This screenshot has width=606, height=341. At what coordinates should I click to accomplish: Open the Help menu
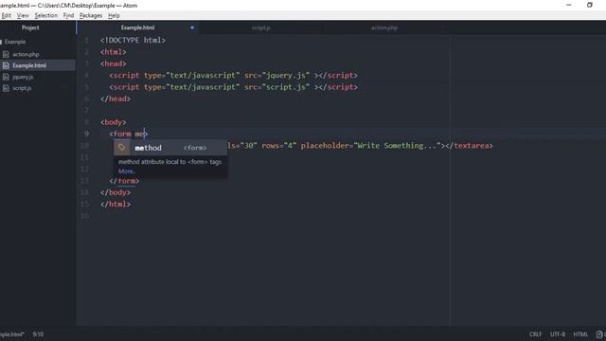[114, 15]
